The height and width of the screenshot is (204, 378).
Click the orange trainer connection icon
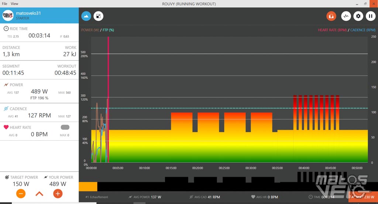click(331, 16)
